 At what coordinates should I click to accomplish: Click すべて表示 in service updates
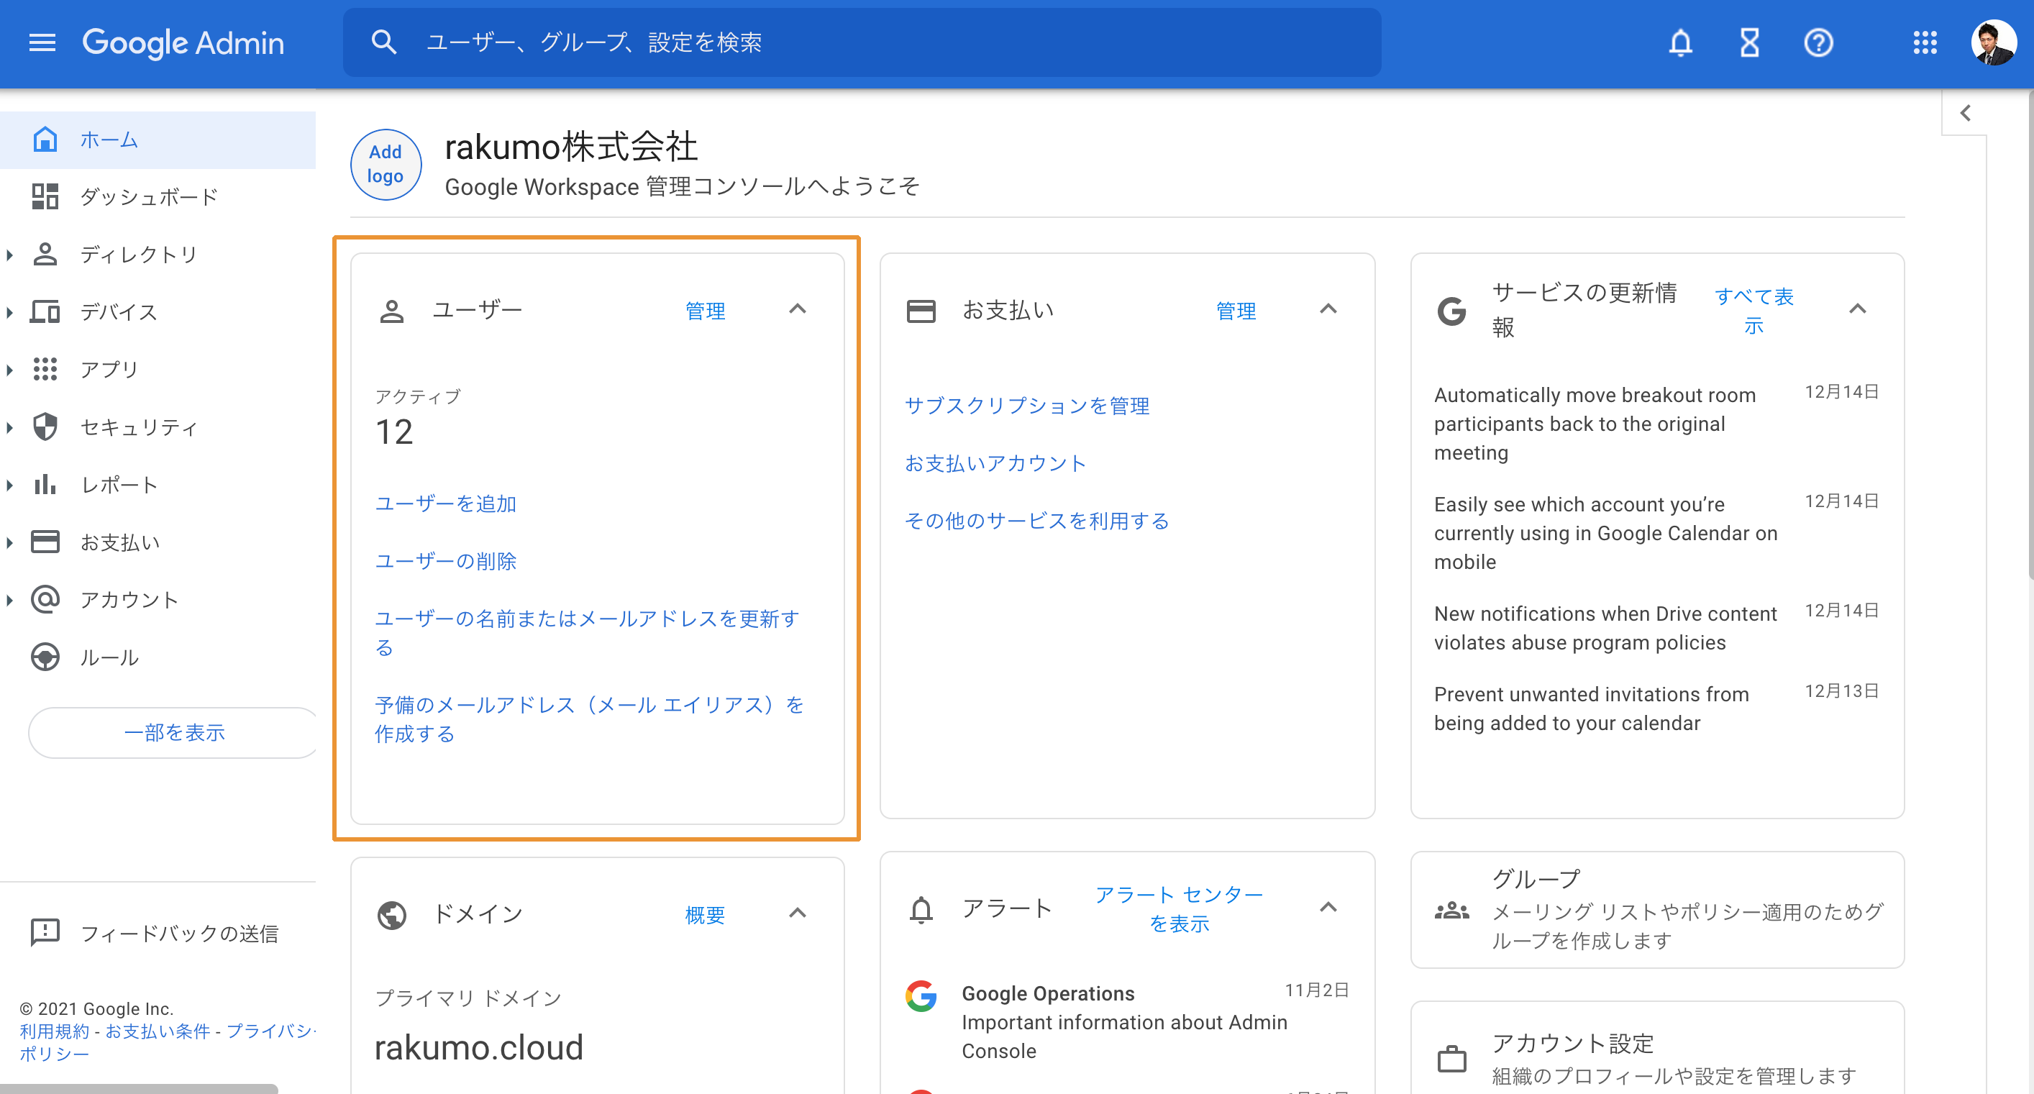tap(1753, 311)
